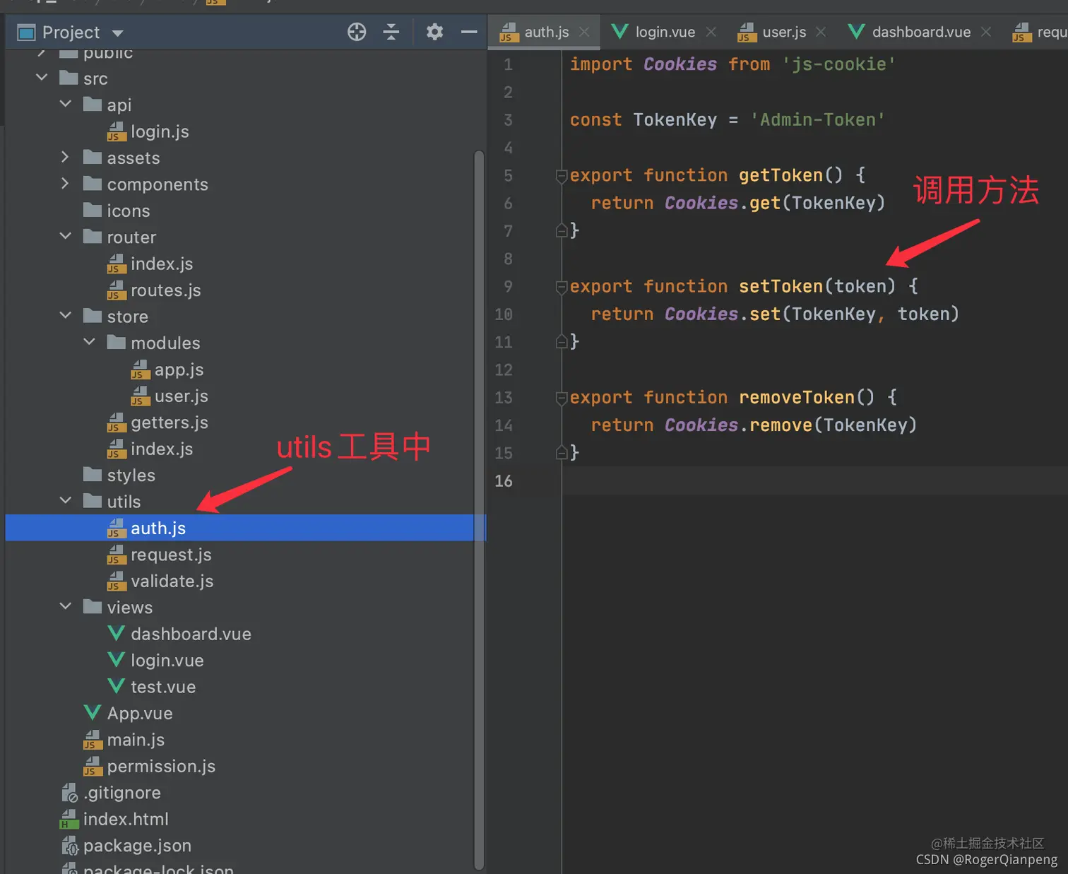
Task: Click the Vue icon beside App.vue
Action: pos(93,712)
